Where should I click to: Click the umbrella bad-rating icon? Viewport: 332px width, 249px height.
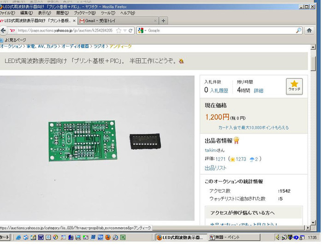coord(252,159)
